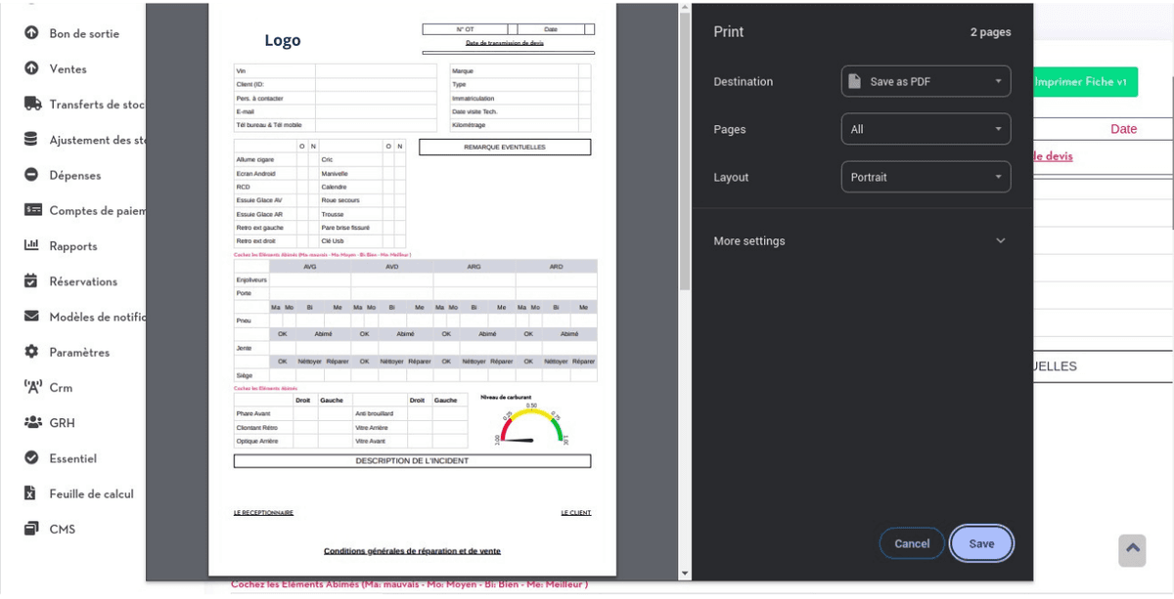Open Feuille de calcul sidebar link

tap(92, 493)
